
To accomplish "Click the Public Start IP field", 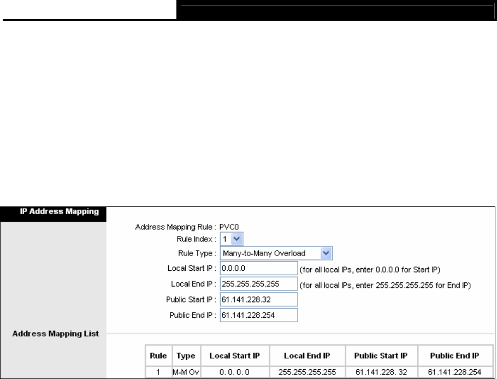I will click(x=259, y=299).
